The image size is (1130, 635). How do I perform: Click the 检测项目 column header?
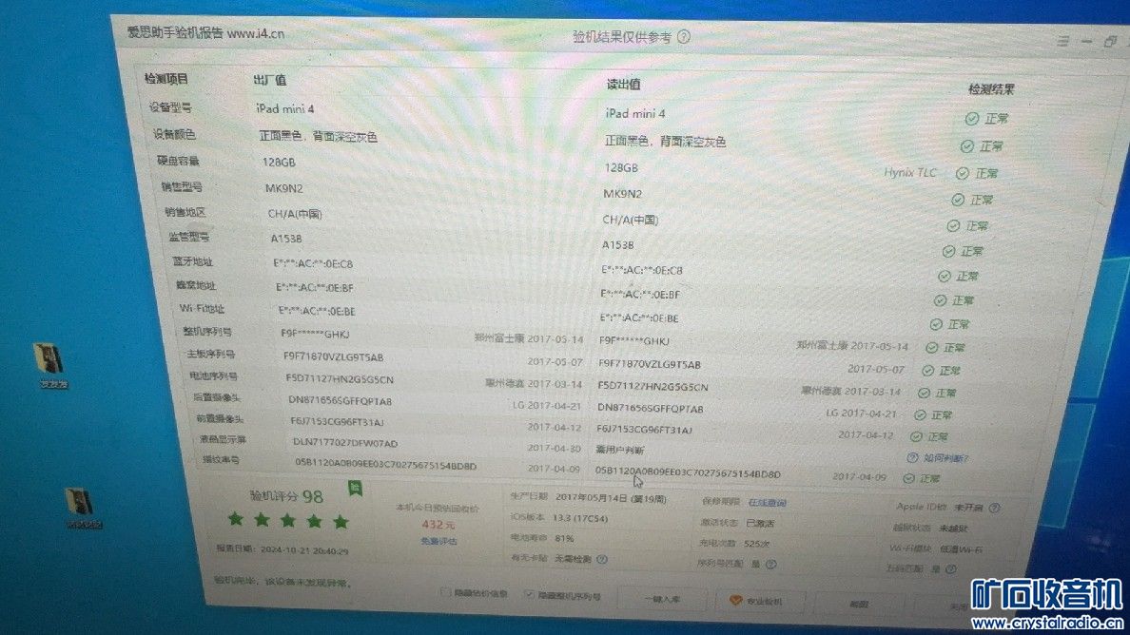166,79
